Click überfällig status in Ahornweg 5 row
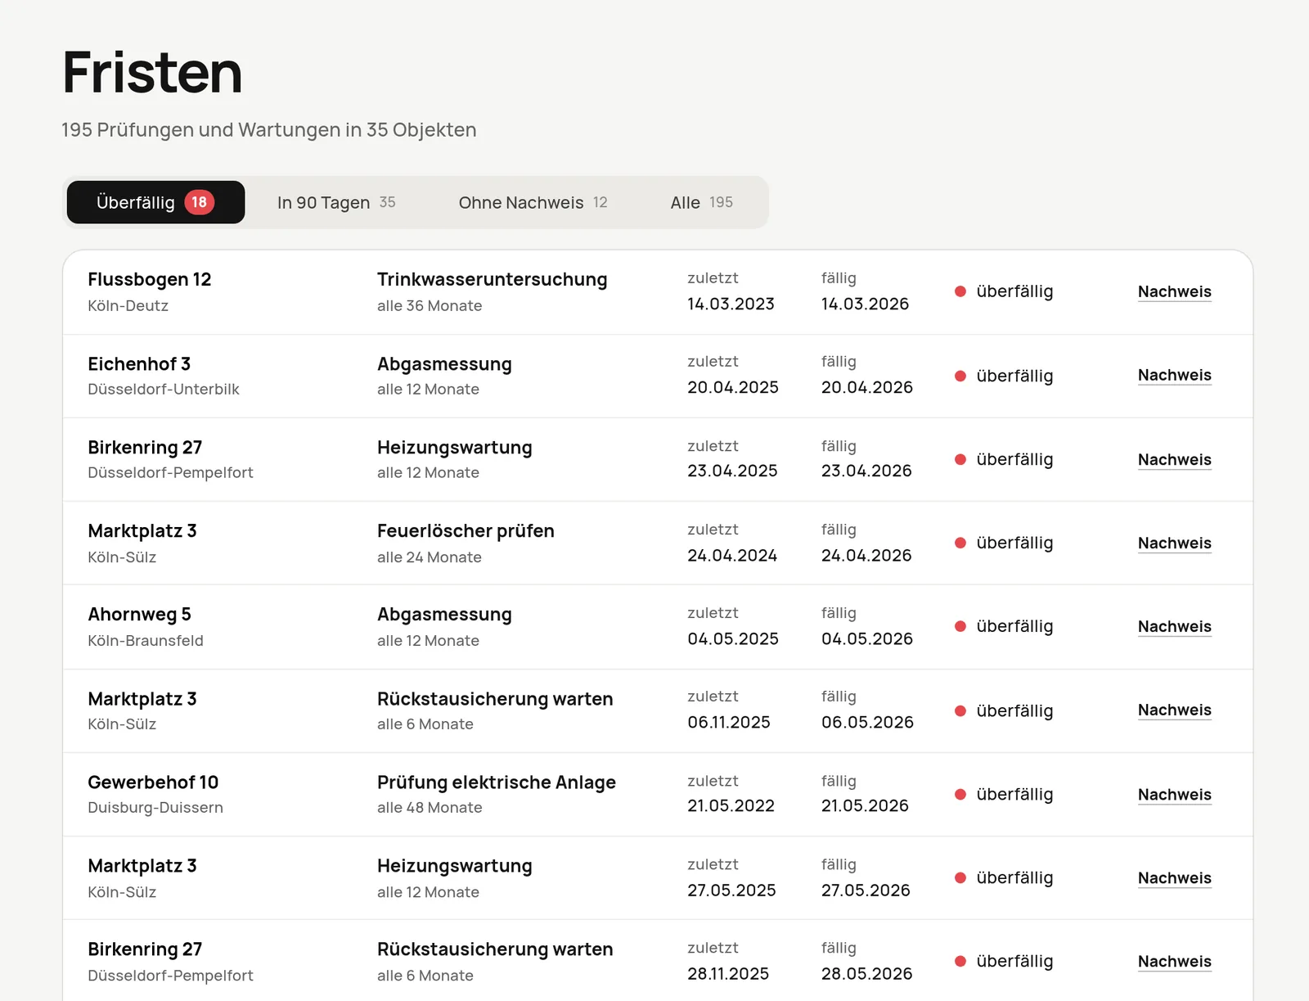Viewport: 1309px width, 1001px height. [1004, 626]
